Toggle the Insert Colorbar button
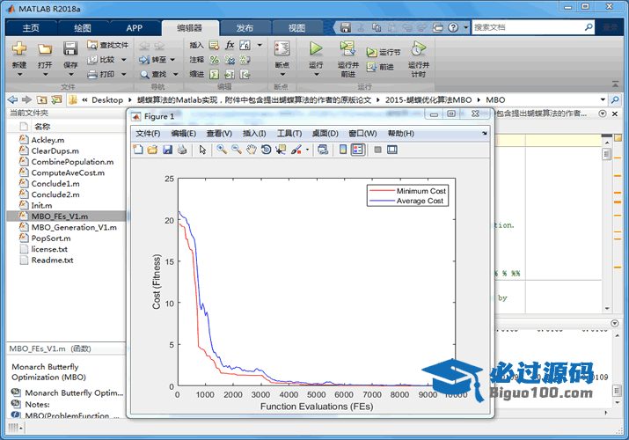Image resolution: width=629 pixels, height=440 pixels. [343, 150]
